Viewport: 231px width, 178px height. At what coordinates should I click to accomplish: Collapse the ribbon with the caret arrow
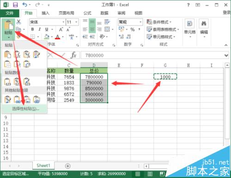click(226, 45)
